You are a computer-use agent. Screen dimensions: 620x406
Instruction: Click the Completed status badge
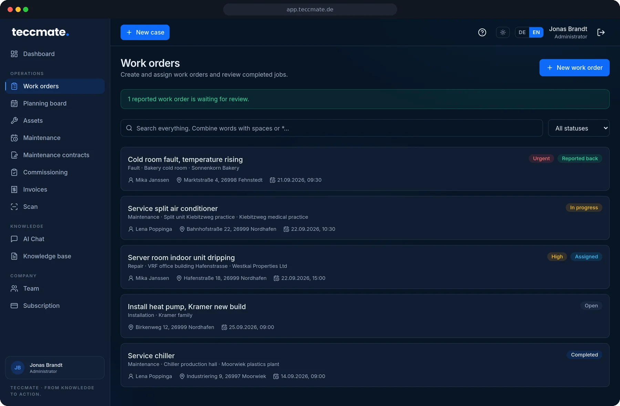(x=584, y=355)
